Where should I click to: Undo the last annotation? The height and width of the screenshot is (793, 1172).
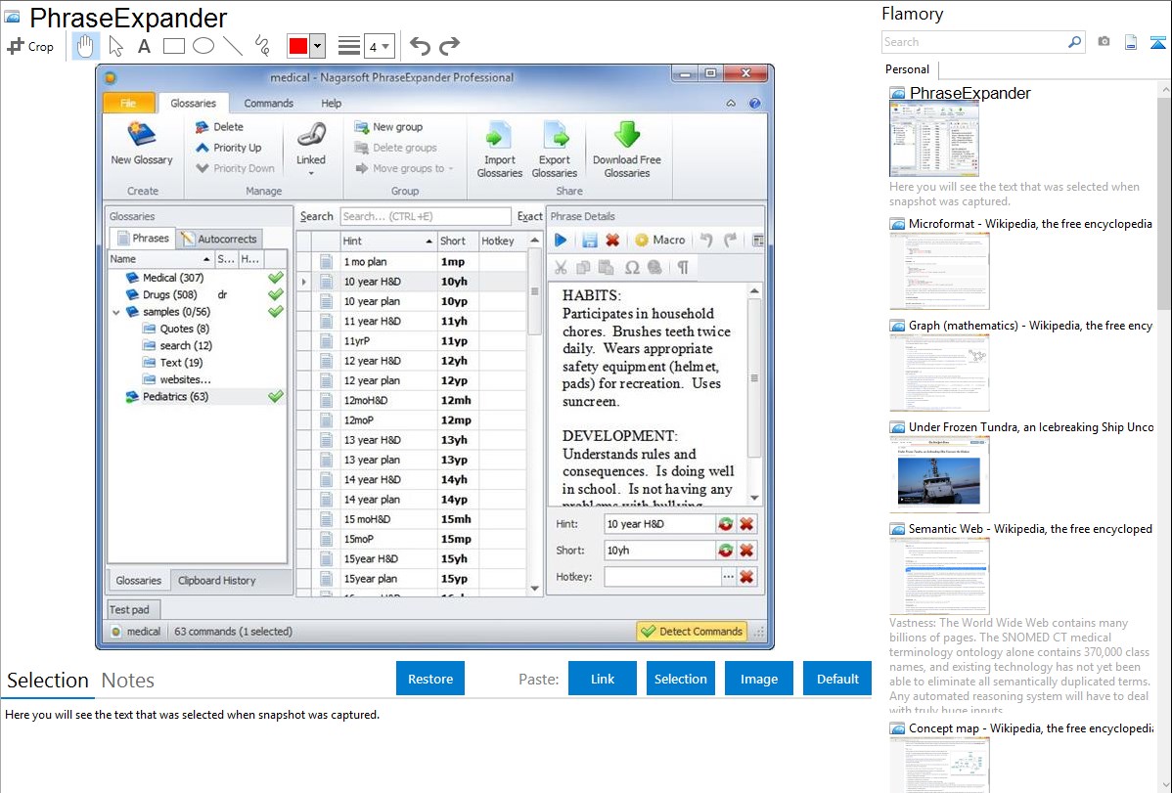pos(420,46)
